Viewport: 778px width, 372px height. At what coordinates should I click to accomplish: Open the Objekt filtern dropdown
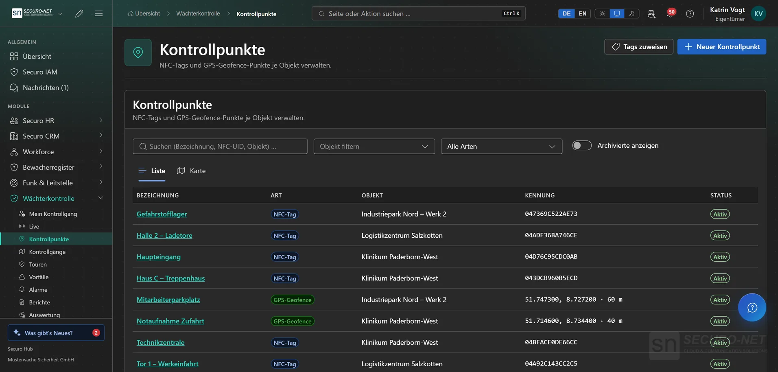[374, 147]
